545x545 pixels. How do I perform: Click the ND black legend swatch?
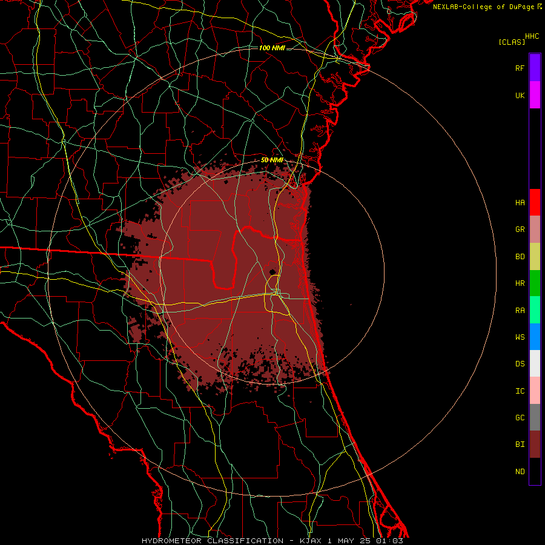[535, 471]
